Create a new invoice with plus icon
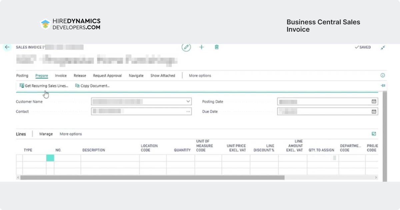 201,47
